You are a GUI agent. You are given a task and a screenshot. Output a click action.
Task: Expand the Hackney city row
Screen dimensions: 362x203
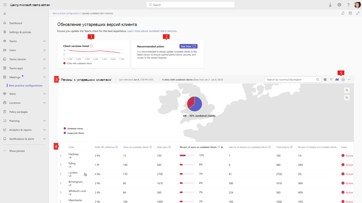point(61,155)
